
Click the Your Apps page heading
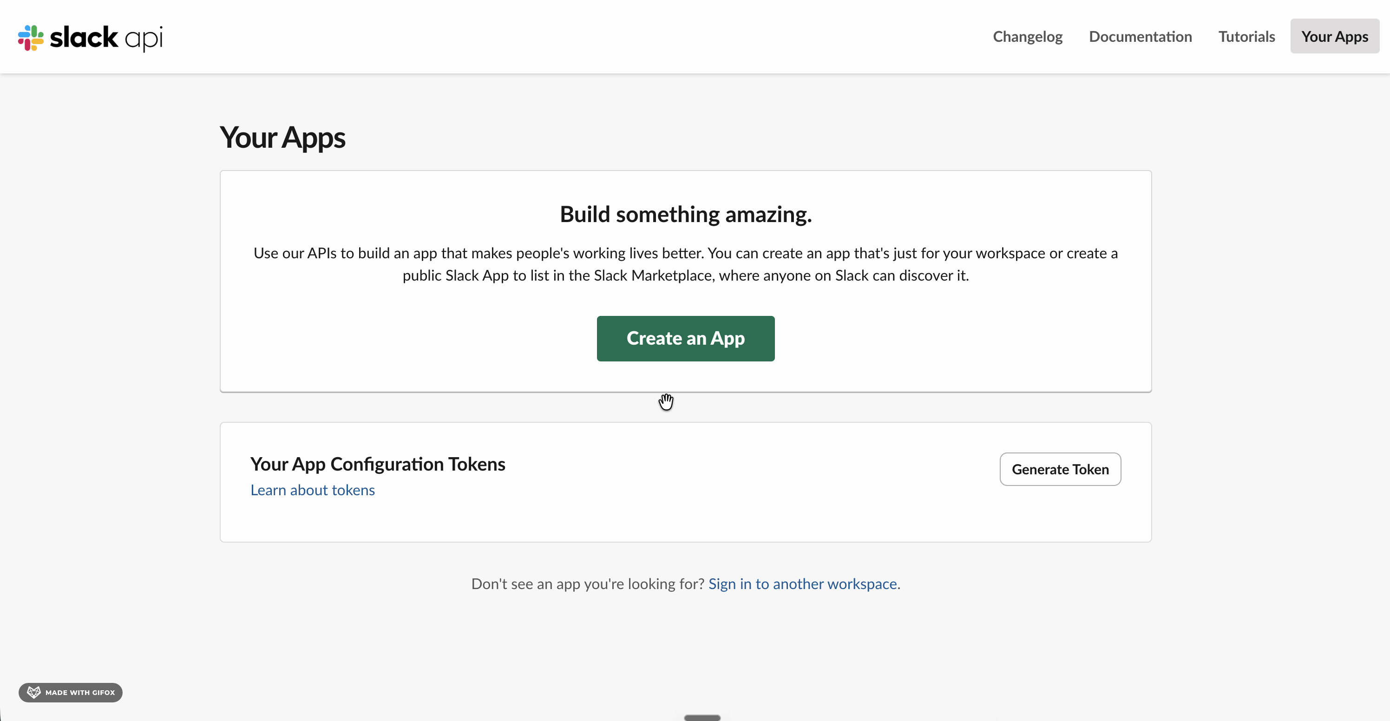click(282, 138)
